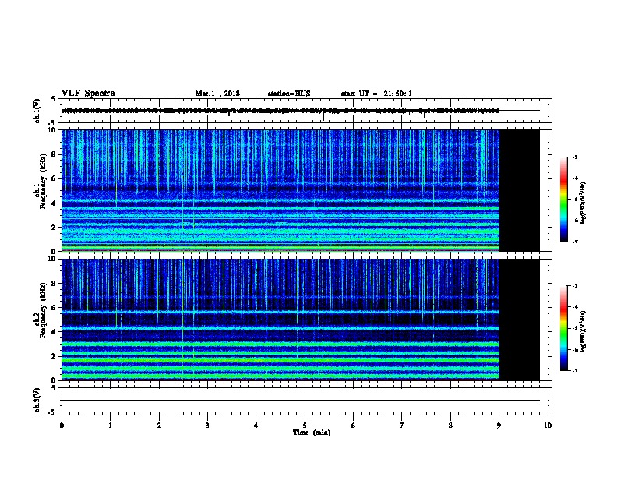This screenshot has width=617, height=477.
Task: Click the time axis tick label "8"
Action: (x=450, y=425)
